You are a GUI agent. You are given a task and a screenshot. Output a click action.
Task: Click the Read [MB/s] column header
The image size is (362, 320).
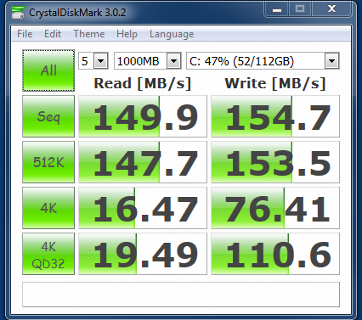tap(143, 84)
